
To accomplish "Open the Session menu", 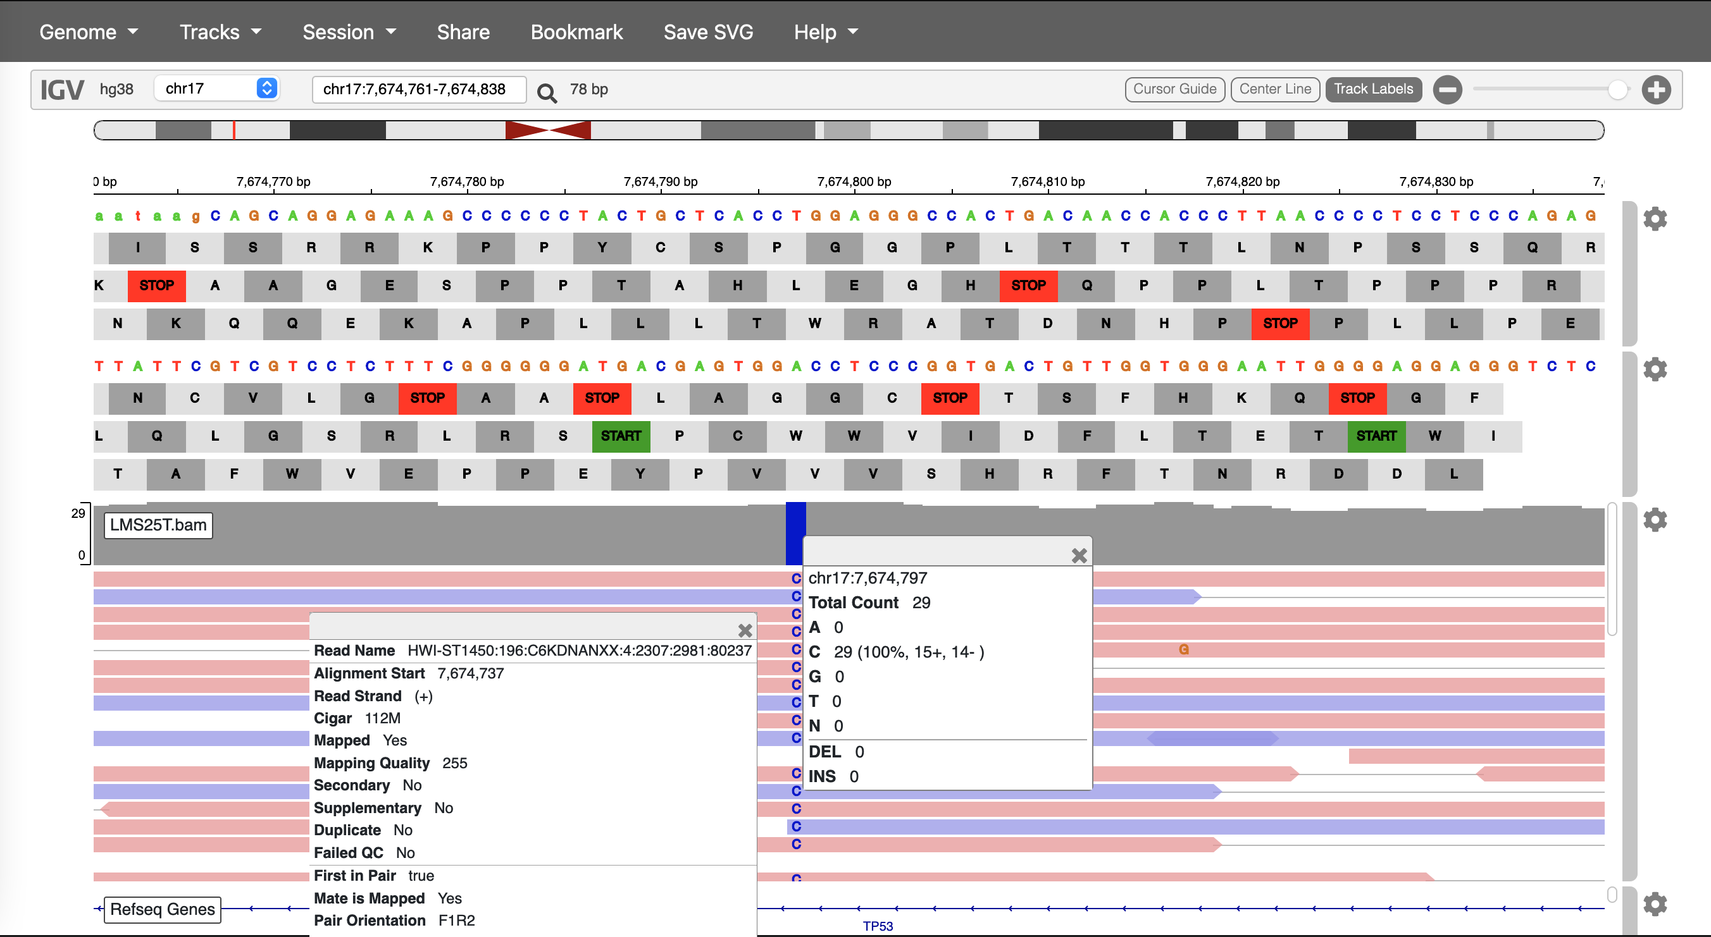I will [349, 32].
